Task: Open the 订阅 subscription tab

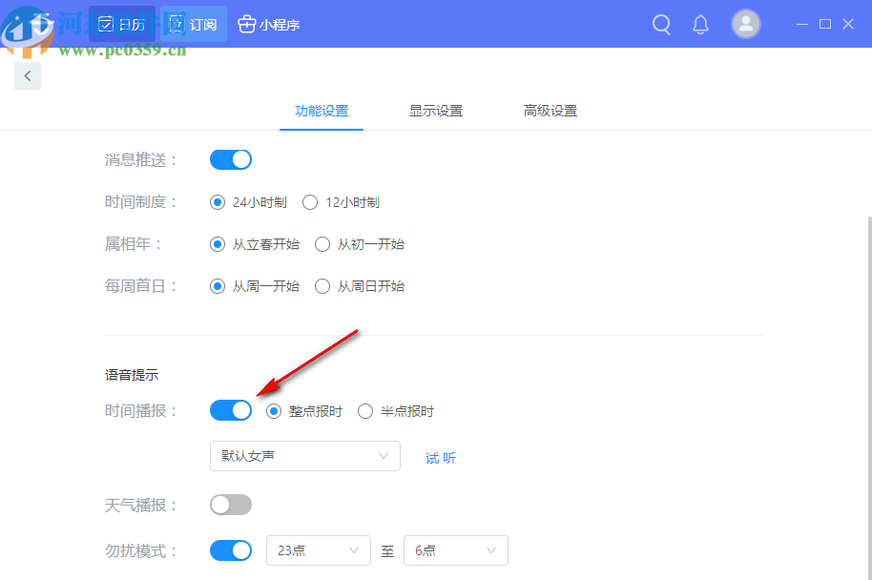Action: (194, 25)
